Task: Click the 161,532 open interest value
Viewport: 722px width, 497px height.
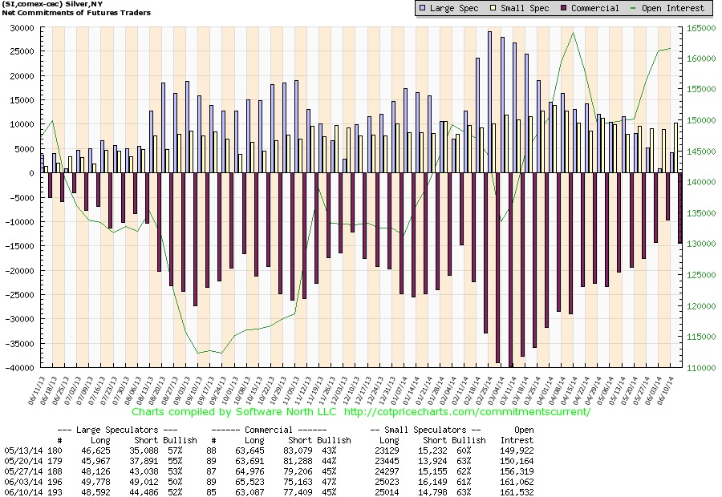Action: tap(517, 492)
